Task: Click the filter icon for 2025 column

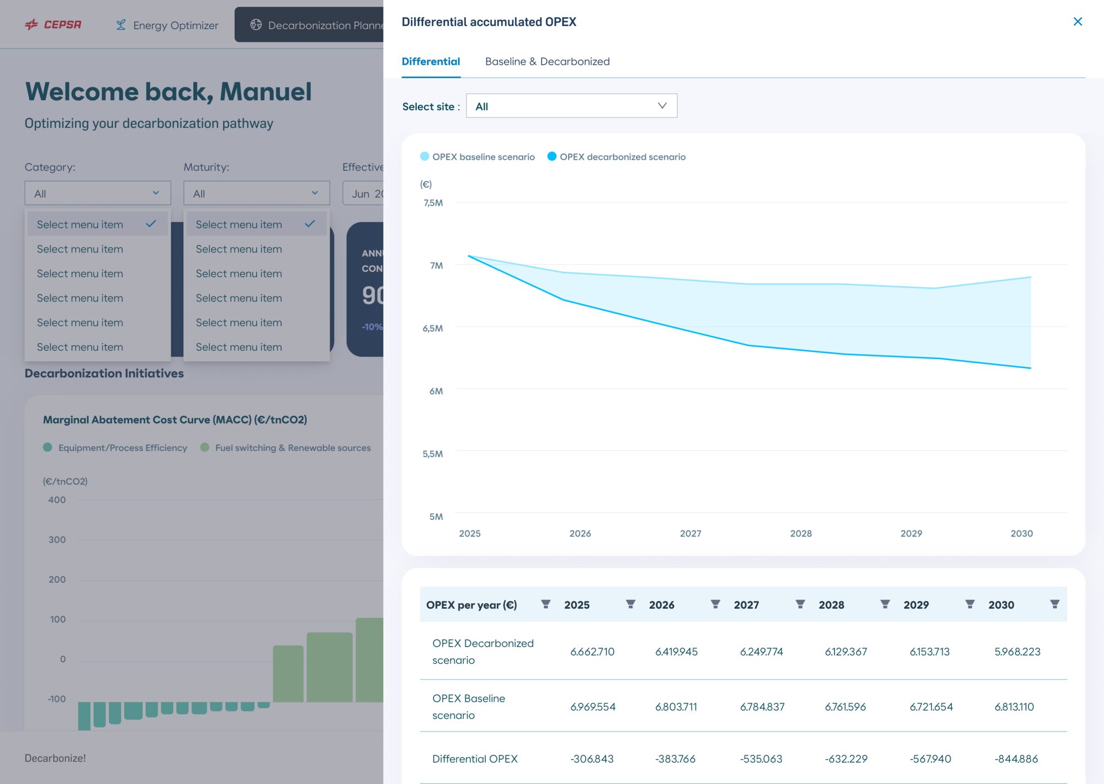Action: point(630,604)
